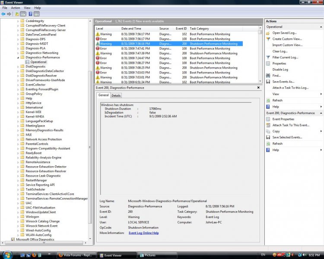Switch to the Details tab
The image size is (324, 259).
tap(116, 95)
